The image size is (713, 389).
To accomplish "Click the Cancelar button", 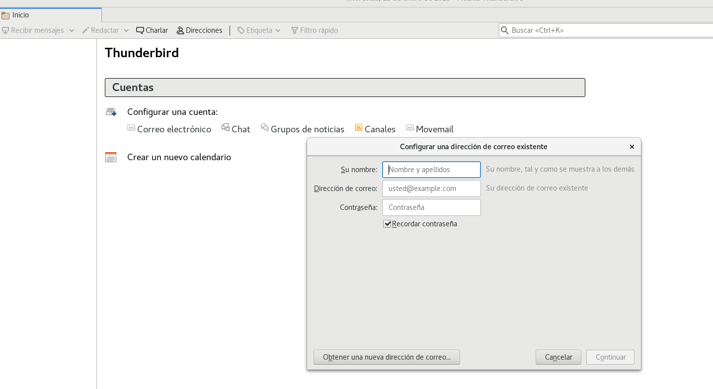I will tap(558, 357).
